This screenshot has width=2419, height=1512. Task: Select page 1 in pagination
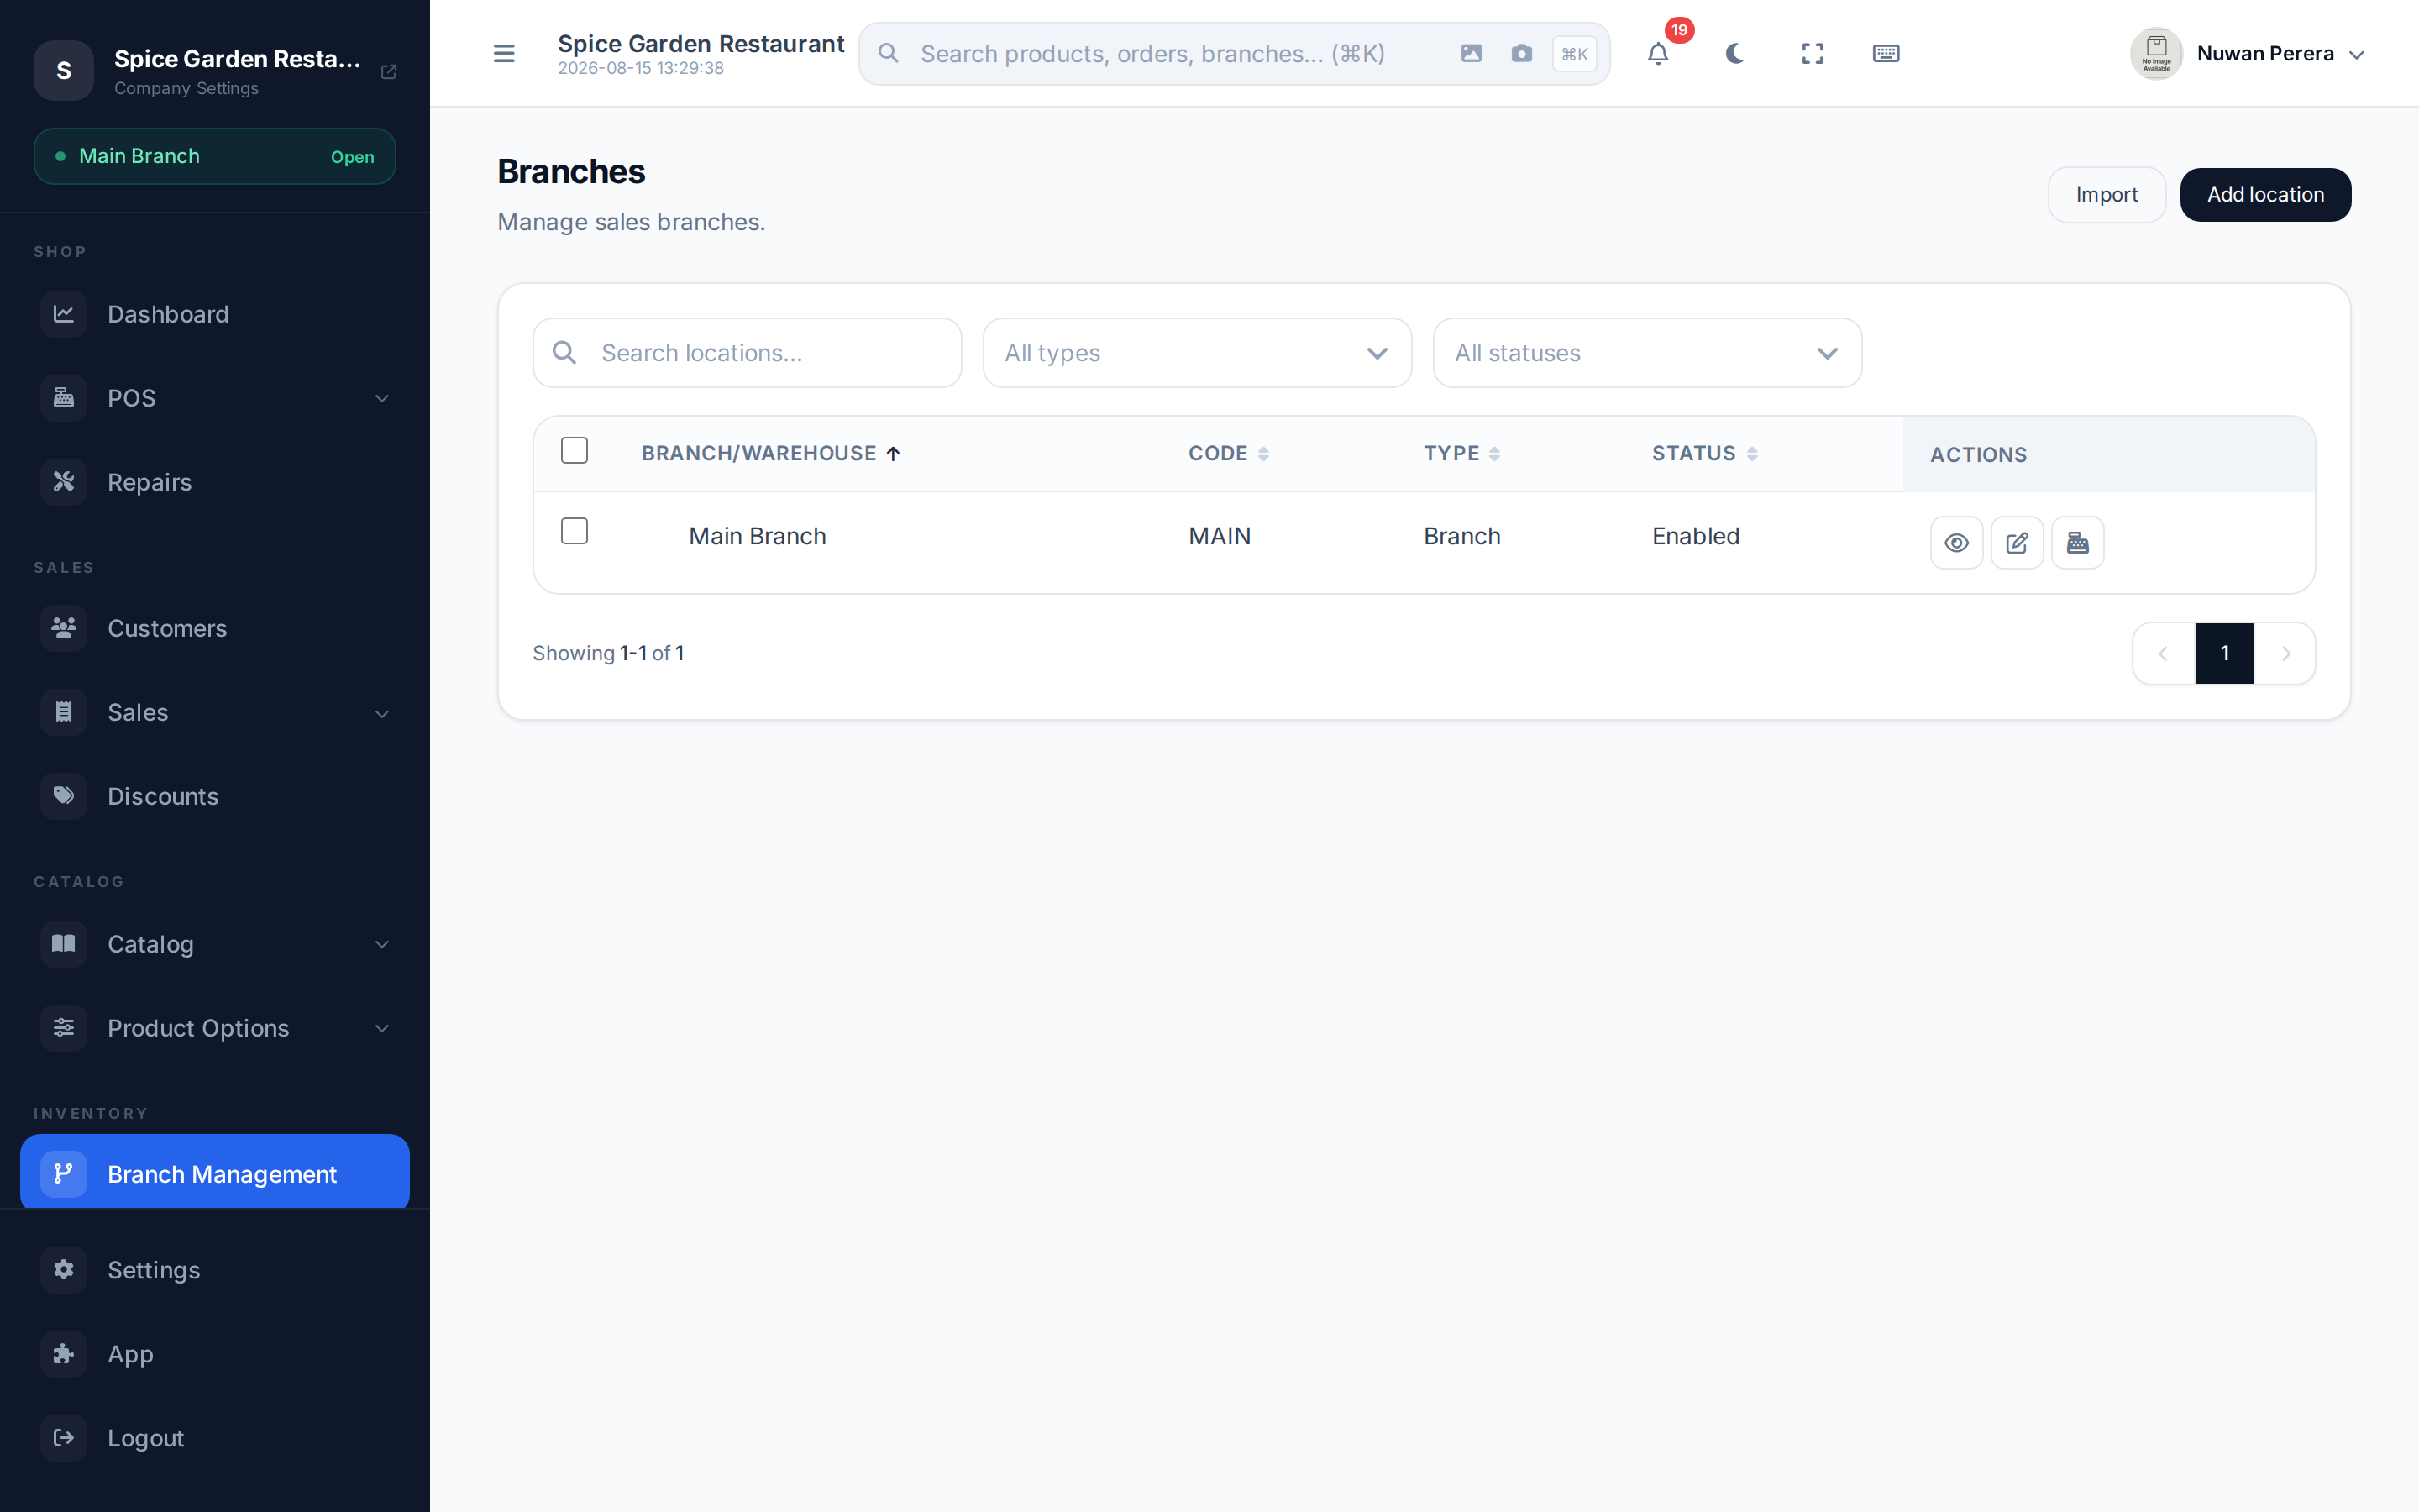click(2224, 653)
